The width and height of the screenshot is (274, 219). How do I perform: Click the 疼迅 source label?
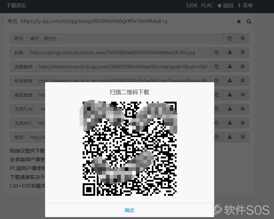[13, 21]
